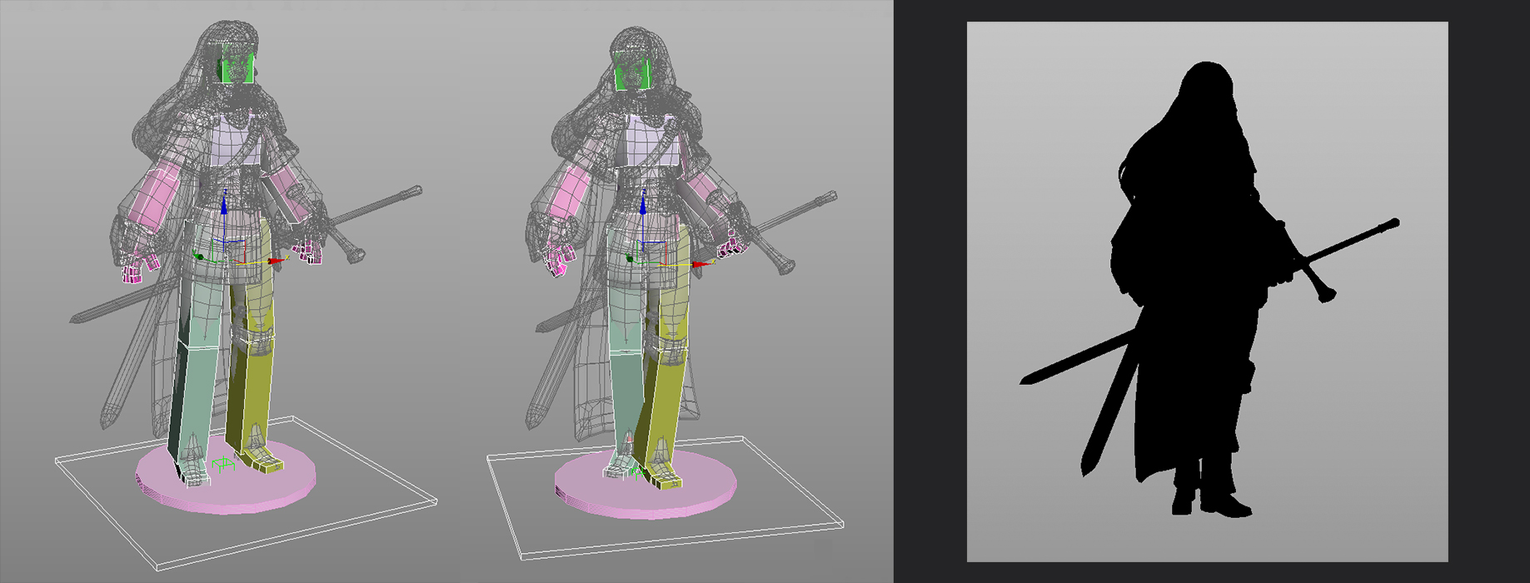Select the green head bone on middle model
Viewport: 1530px width, 583px height.
(631, 69)
